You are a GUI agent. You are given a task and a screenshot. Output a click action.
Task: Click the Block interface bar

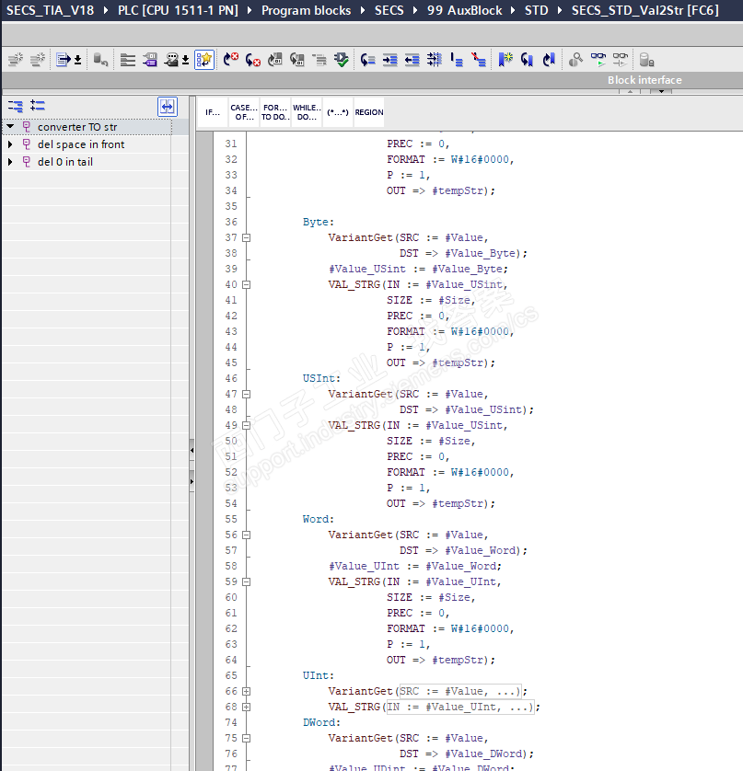pos(644,80)
